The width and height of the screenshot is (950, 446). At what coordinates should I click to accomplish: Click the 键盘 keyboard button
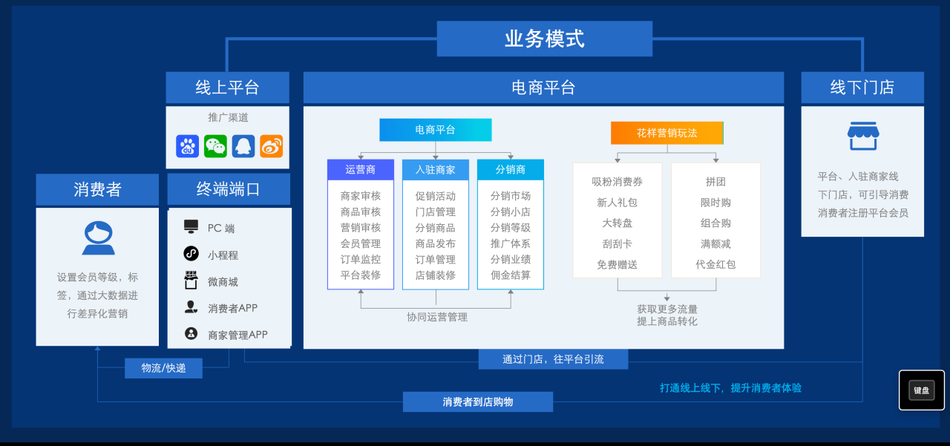point(921,390)
